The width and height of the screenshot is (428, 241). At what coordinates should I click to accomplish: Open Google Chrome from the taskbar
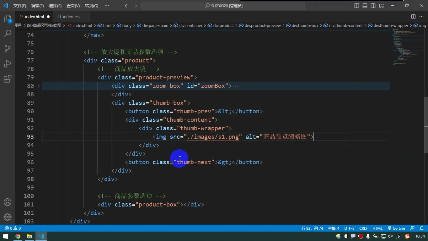click(18, 236)
